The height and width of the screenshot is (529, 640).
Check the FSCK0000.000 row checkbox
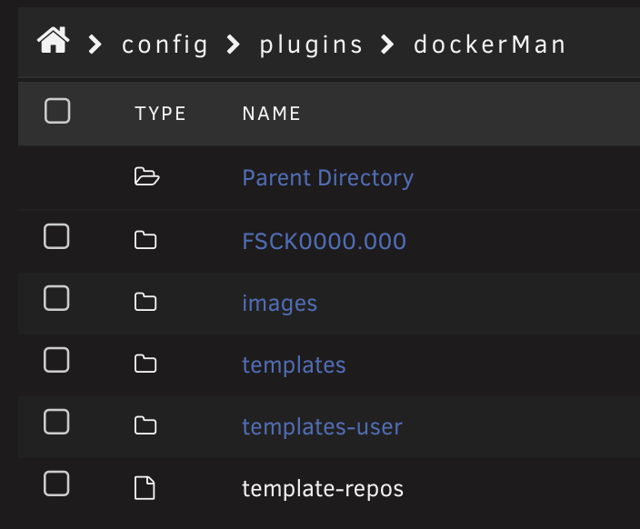(x=56, y=236)
